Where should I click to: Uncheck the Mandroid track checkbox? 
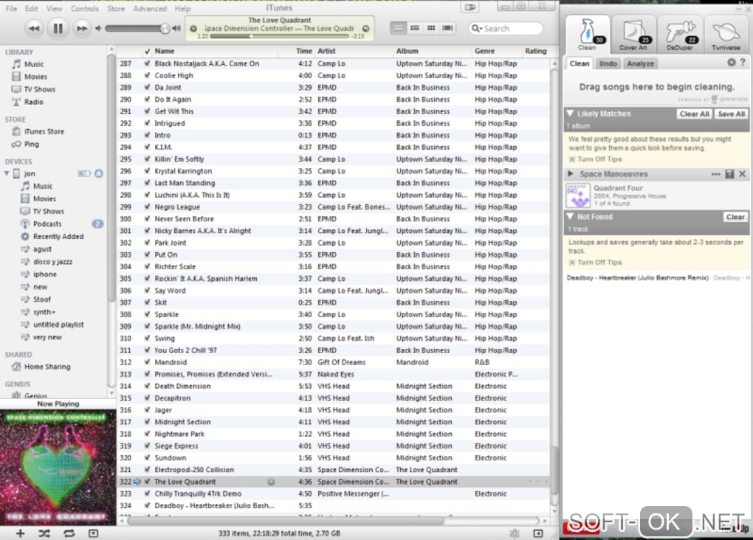[148, 362]
